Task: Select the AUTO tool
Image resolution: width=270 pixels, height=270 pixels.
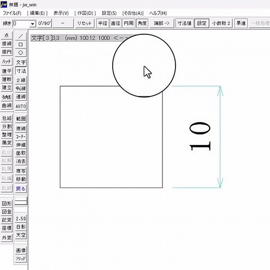Action: click(x=21, y=106)
